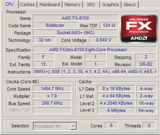
Task: Click the Code Name value Bulldozer
Action: point(55,25)
